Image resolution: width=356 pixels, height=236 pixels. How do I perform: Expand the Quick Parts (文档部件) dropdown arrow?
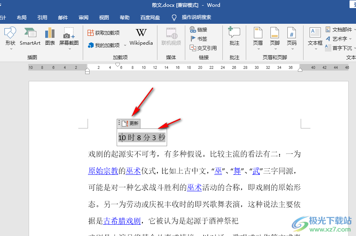tap(355, 29)
